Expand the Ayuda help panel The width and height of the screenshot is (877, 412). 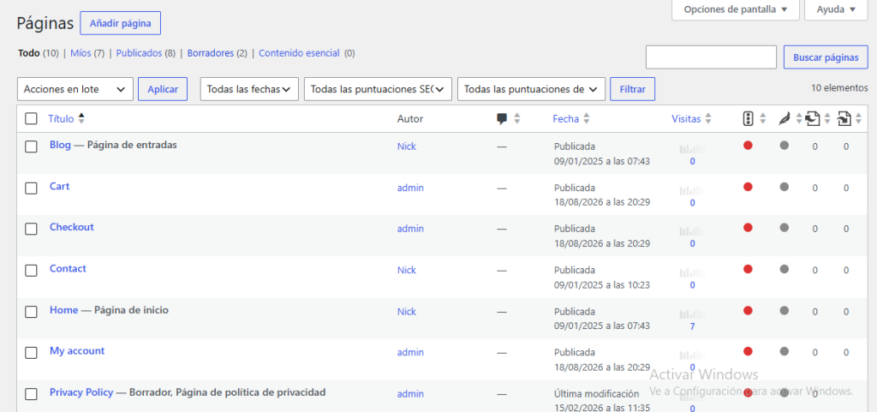pyautogui.click(x=836, y=9)
